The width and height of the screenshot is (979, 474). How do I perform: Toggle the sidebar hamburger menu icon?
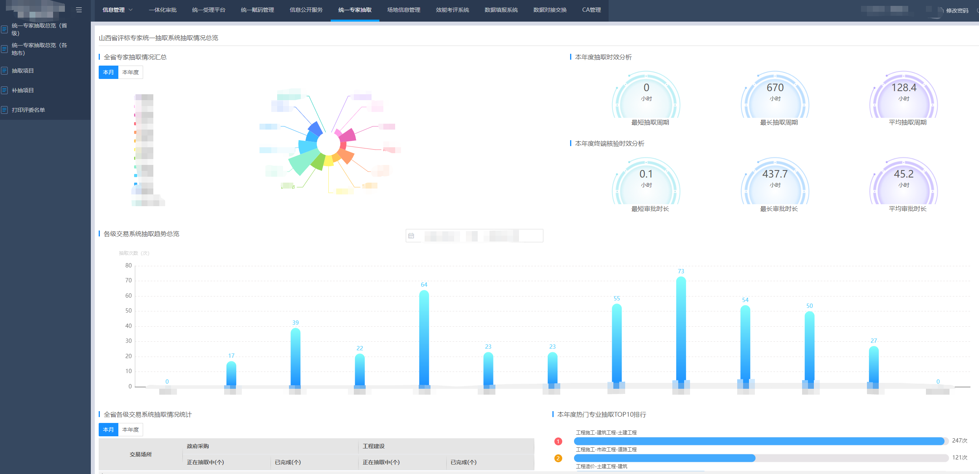pyautogui.click(x=79, y=10)
